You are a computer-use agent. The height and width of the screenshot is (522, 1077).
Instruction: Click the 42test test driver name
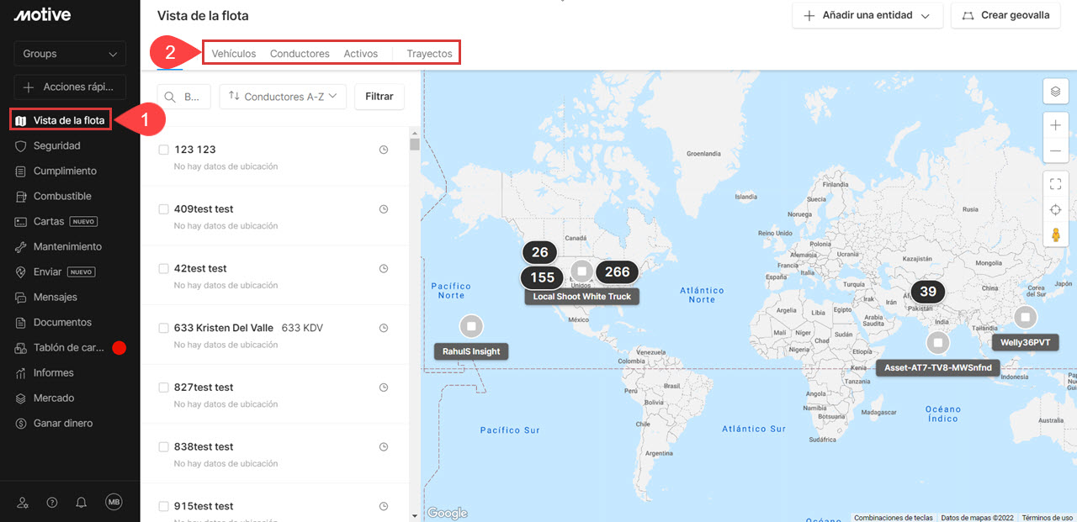pyautogui.click(x=200, y=269)
